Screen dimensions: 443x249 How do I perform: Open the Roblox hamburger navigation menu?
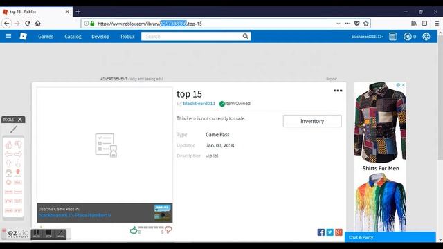click(x=8, y=36)
